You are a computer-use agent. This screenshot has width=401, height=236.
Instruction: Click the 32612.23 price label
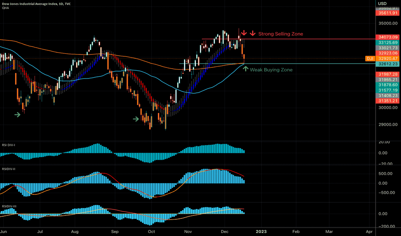[x=387, y=64]
